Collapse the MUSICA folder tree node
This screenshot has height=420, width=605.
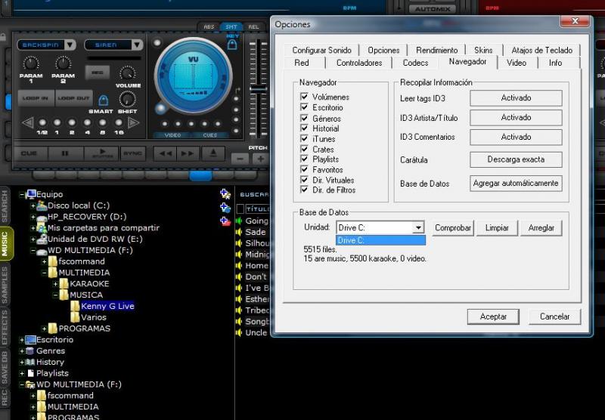pos(55,295)
